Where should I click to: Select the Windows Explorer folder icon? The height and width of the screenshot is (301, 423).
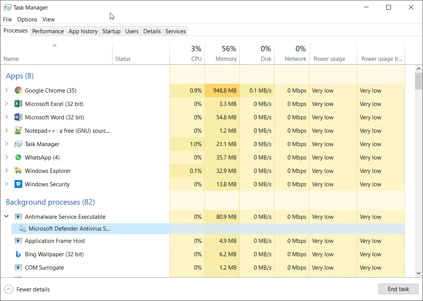coord(18,171)
